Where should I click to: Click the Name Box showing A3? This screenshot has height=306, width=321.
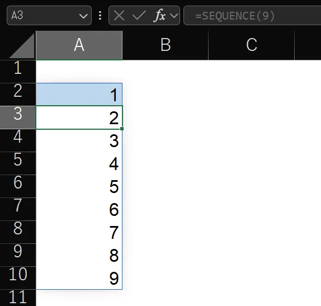(49, 16)
